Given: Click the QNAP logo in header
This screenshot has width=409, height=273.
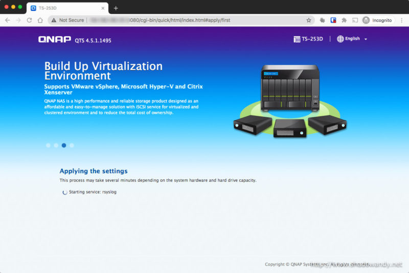Looking at the screenshot, I should click(55, 39).
